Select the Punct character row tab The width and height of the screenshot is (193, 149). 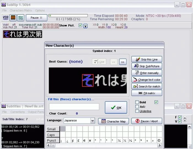[53, 140]
